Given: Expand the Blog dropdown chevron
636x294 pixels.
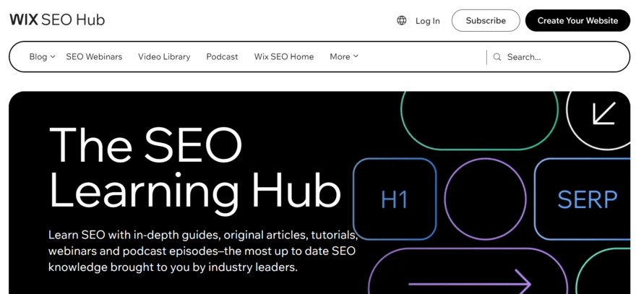Looking at the screenshot, I should [53, 57].
